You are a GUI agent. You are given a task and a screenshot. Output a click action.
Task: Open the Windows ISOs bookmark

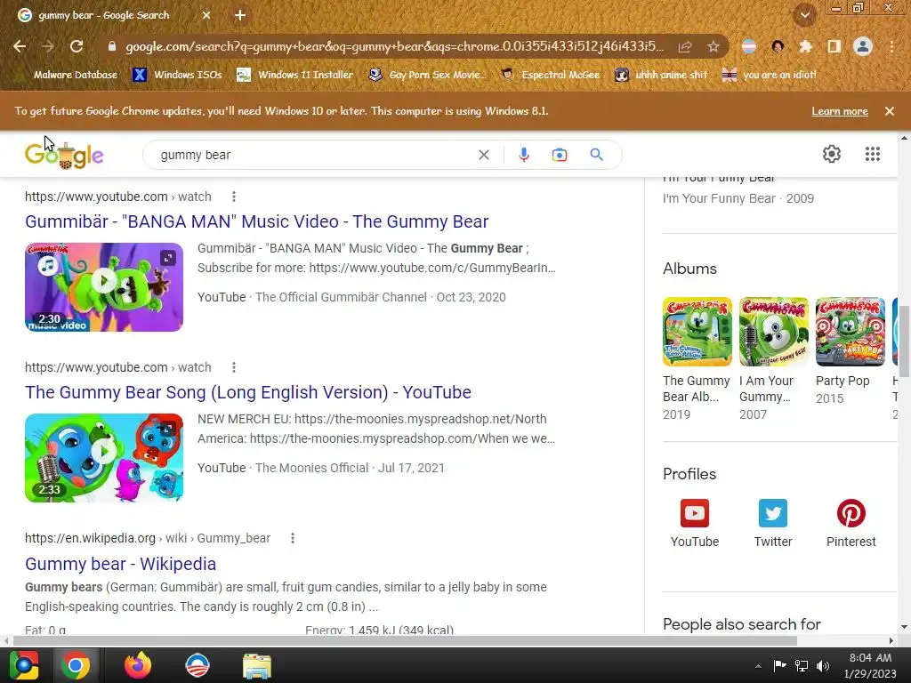177,75
